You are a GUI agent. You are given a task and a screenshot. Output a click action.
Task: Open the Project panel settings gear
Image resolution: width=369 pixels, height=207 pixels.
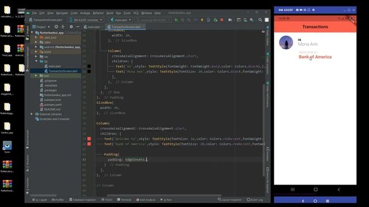click(71, 27)
